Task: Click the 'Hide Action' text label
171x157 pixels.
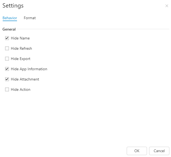Action: 21,89
